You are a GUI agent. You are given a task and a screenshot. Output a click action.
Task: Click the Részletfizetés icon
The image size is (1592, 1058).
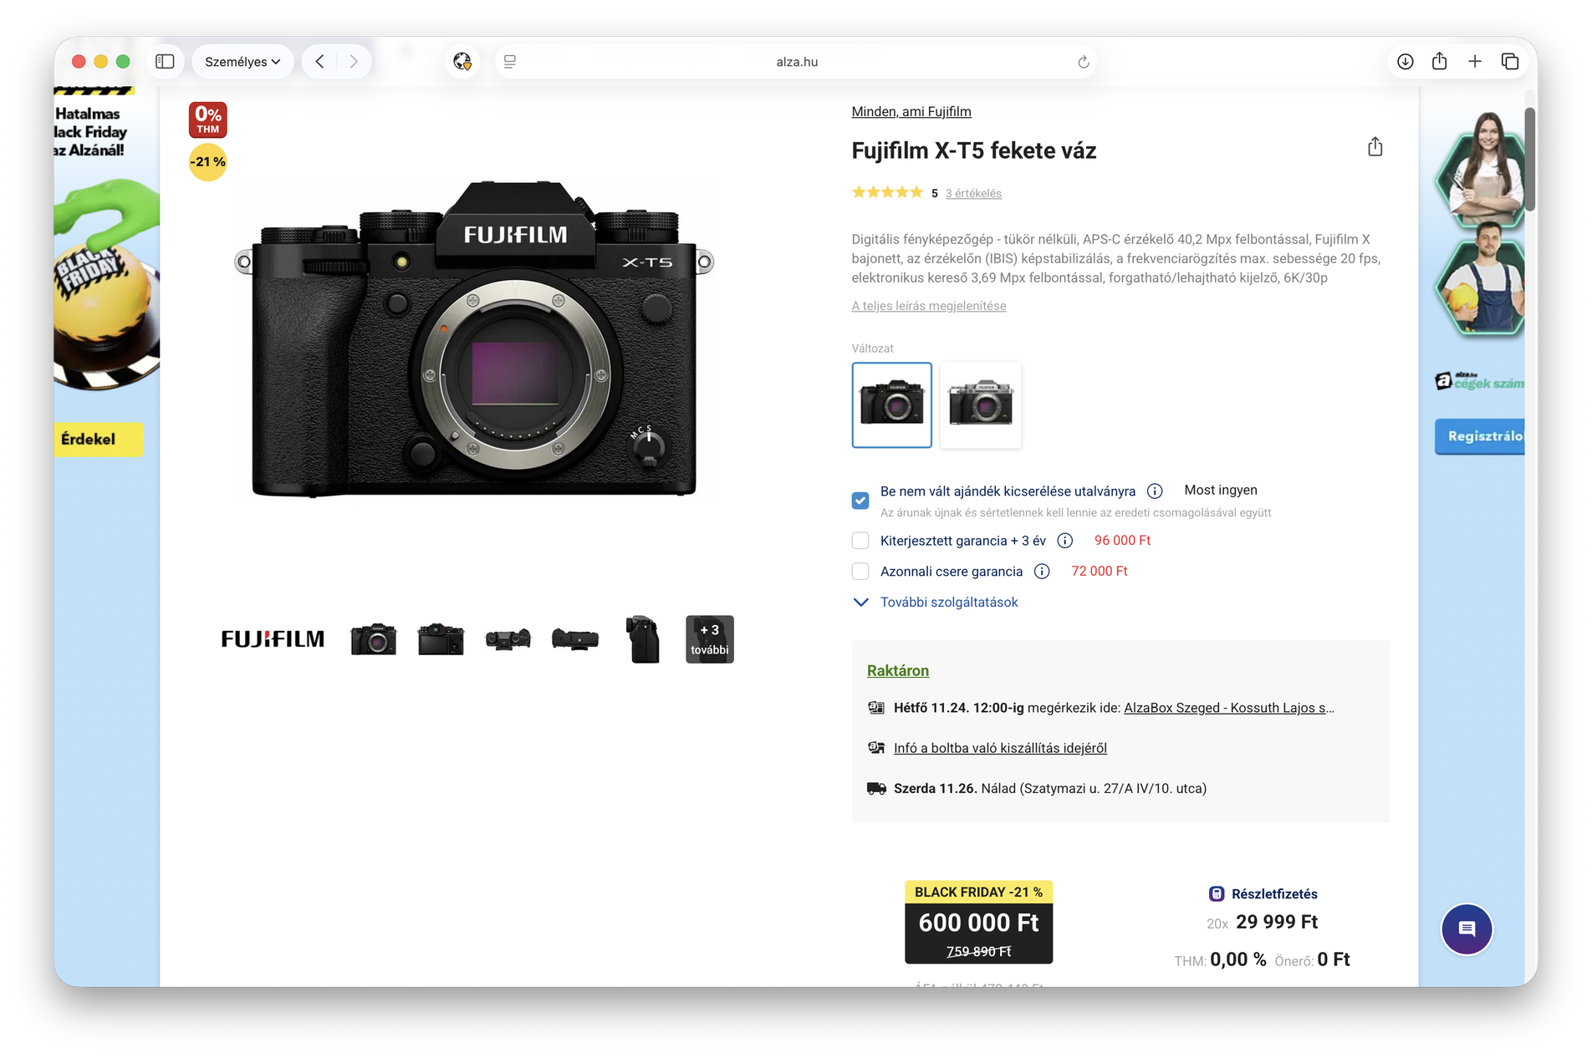coord(1217,894)
